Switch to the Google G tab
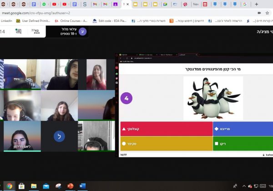This screenshot has width=273, height=191. tap(245, 4)
